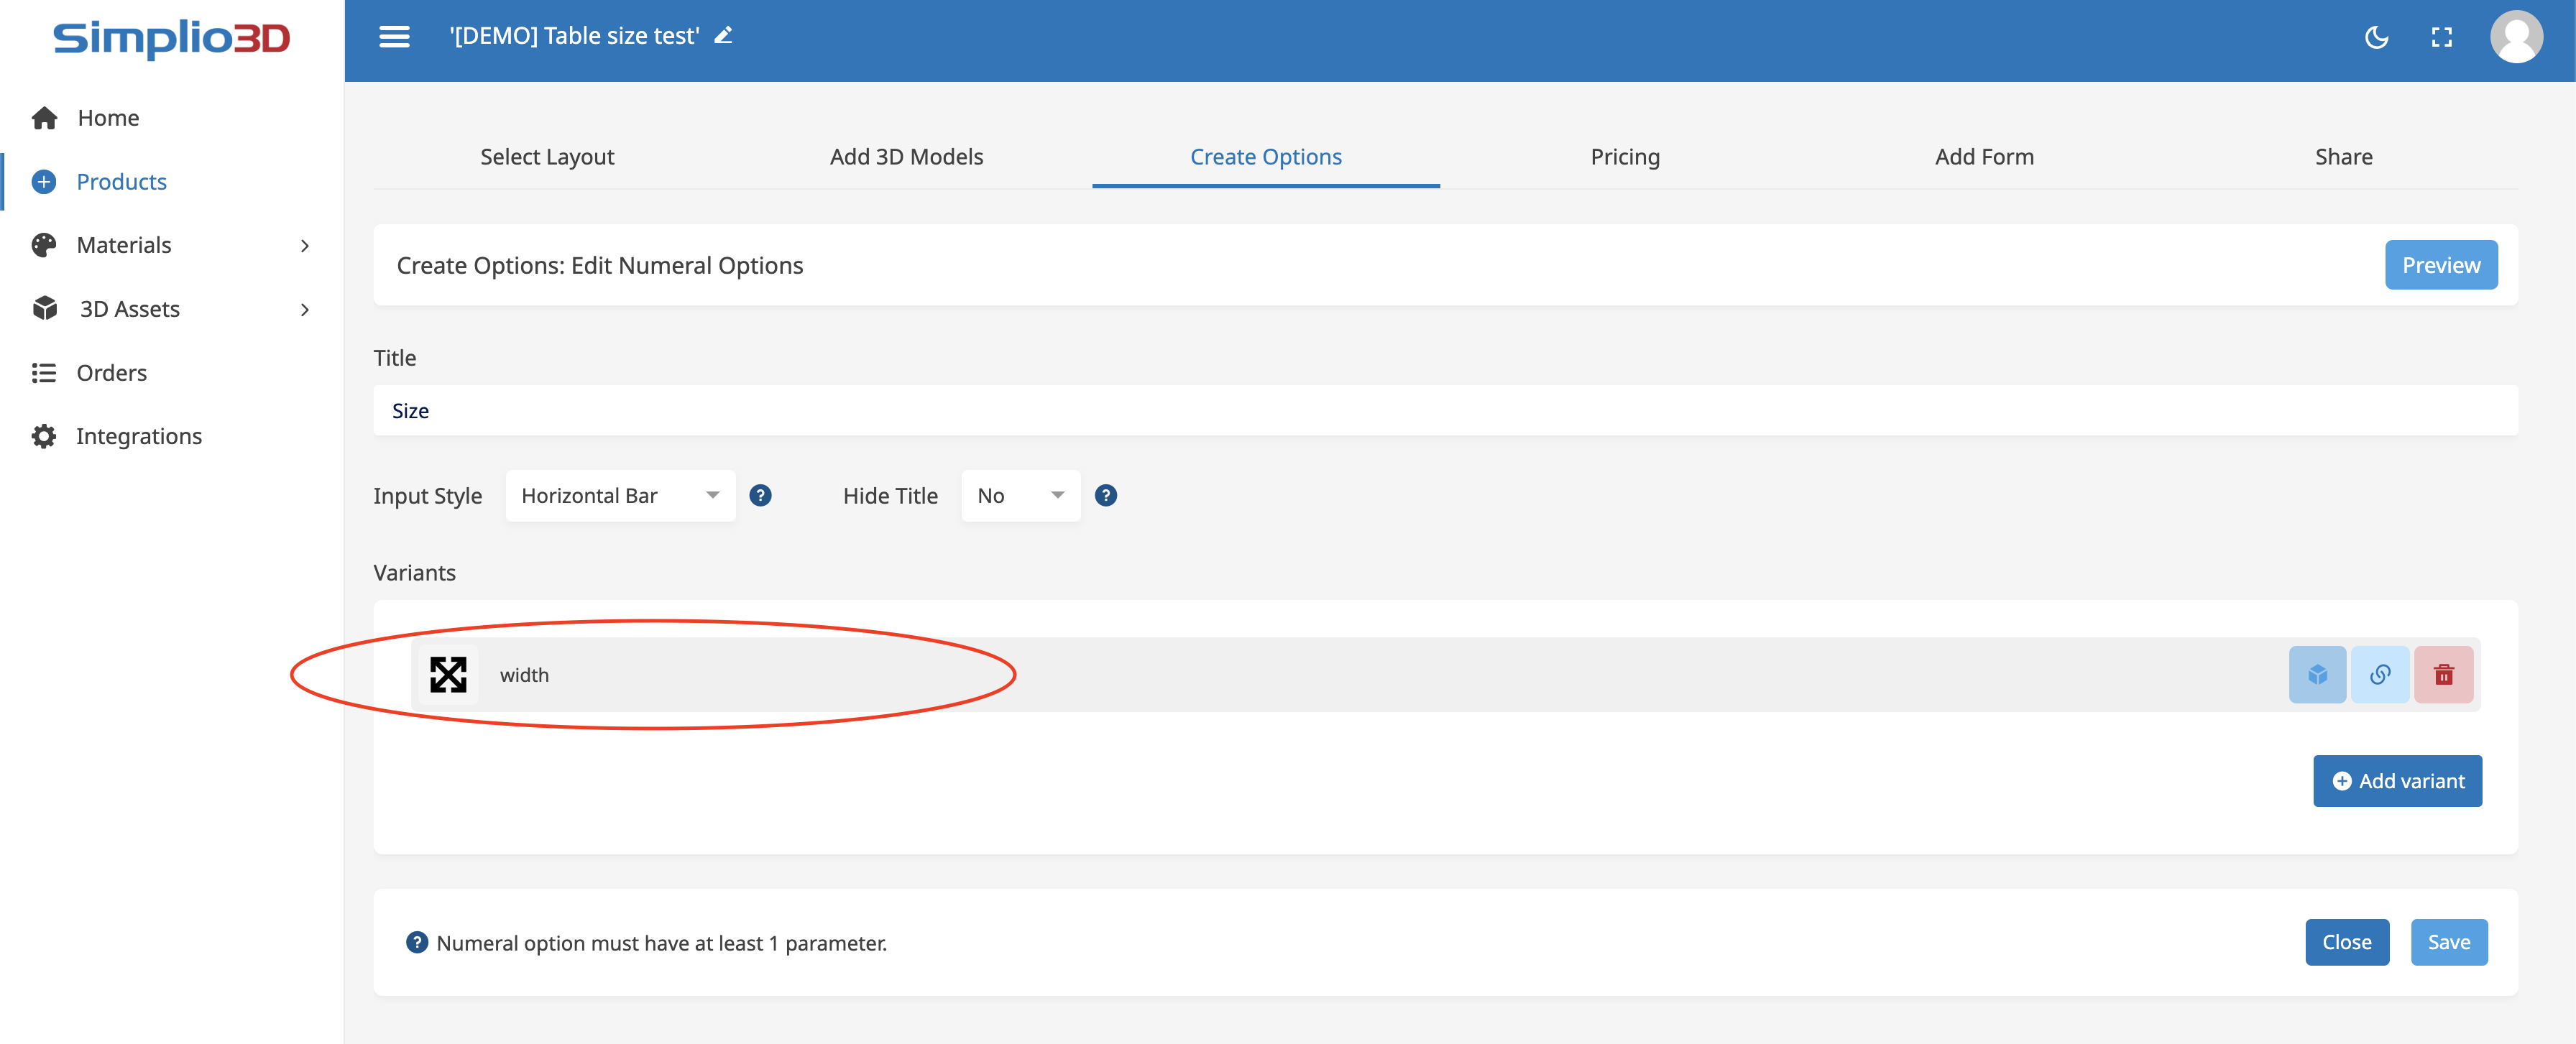2576x1044 pixels.
Task: Click the Preview button
Action: click(x=2440, y=265)
